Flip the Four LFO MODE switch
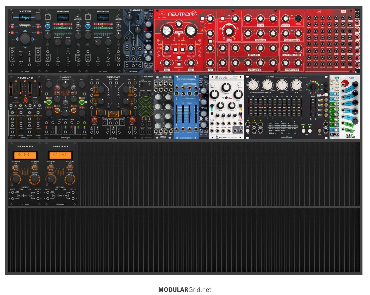Viewport: 370px width, 295px height. click(x=16, y=100)
